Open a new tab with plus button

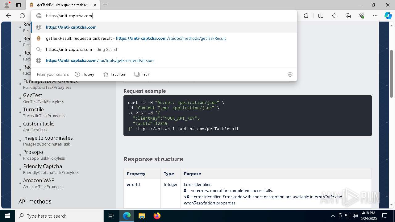[105, 5]
